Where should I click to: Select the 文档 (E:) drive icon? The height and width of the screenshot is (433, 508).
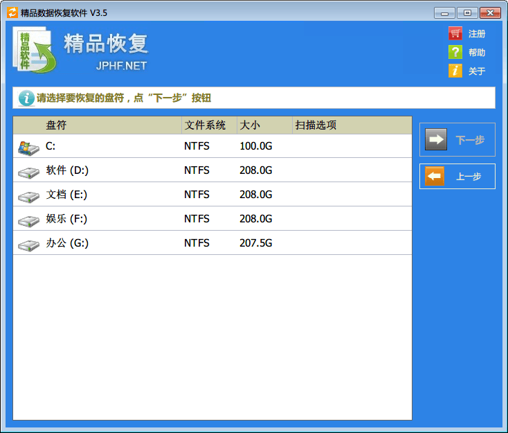[x=28, y=197]
